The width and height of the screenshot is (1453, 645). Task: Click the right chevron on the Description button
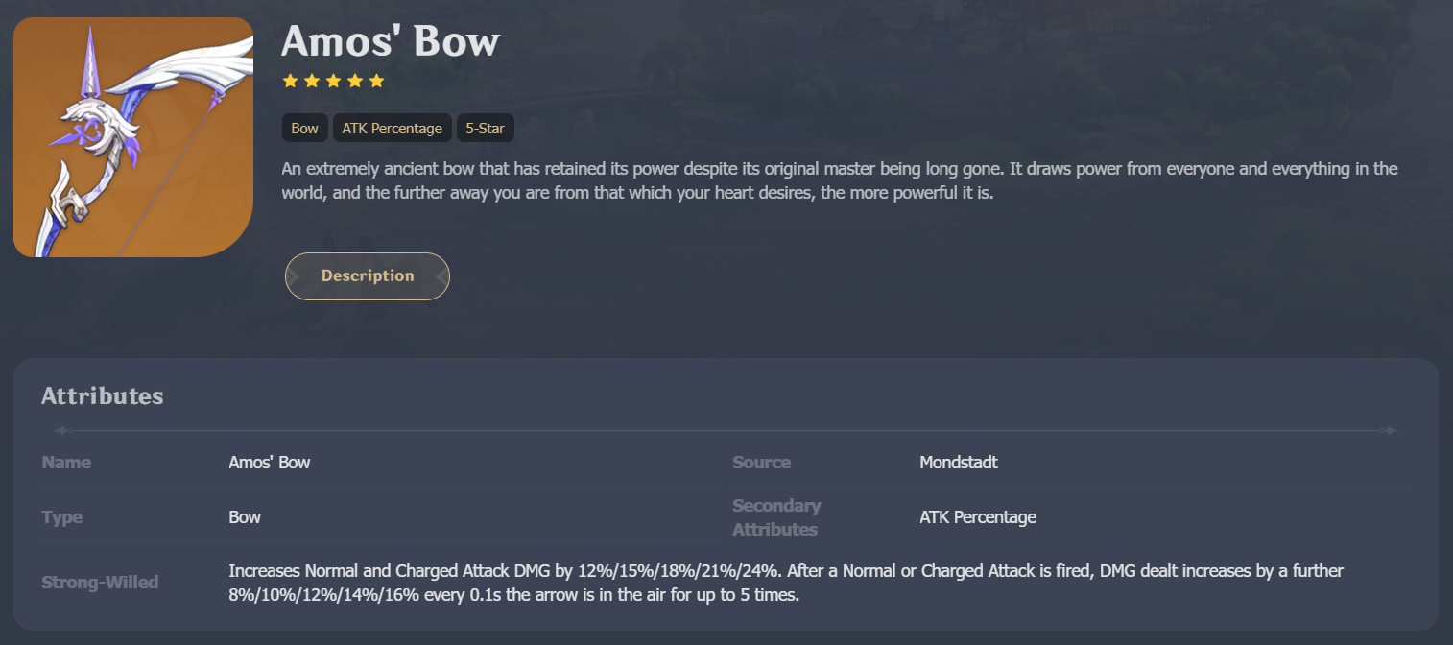pos(440,275)
